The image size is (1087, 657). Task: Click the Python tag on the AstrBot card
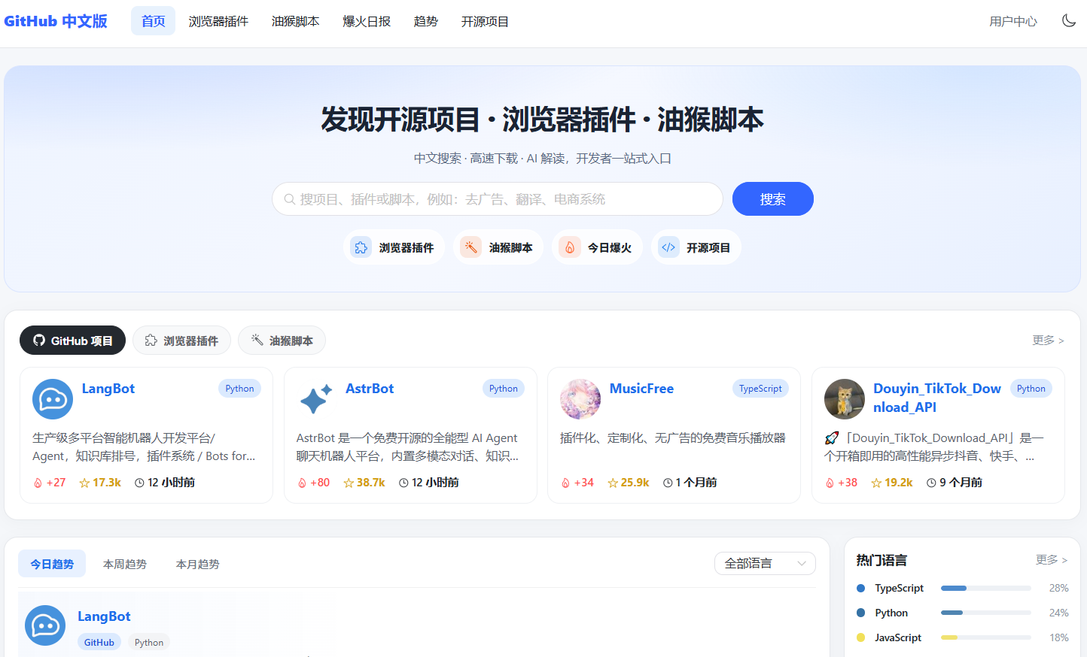click(504, 389)
